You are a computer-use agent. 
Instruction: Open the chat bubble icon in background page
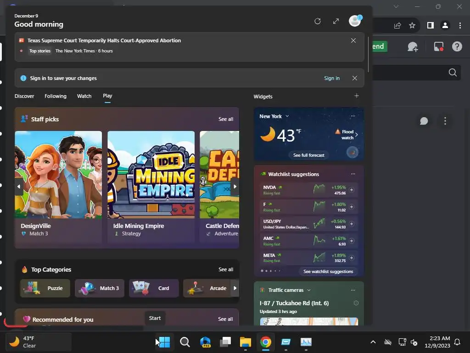[424, 121]
